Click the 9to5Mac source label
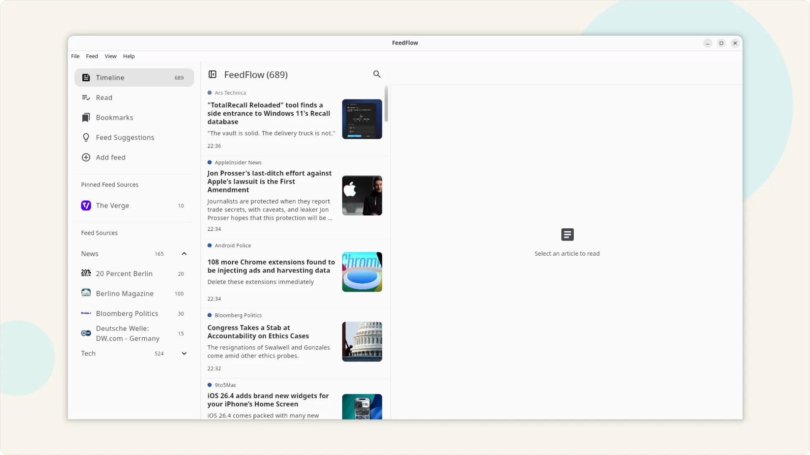 pyautogui.click(x=225, y=385)
